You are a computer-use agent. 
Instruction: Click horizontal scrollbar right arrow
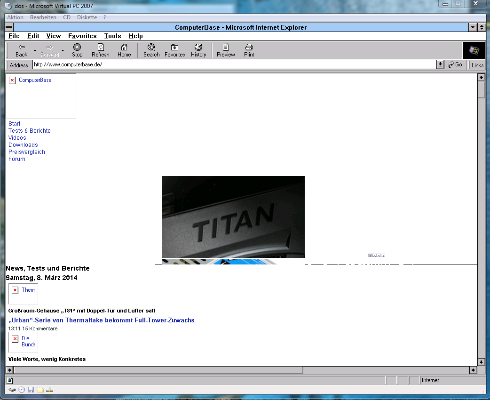pyautogui.click(x=473, y=370)
